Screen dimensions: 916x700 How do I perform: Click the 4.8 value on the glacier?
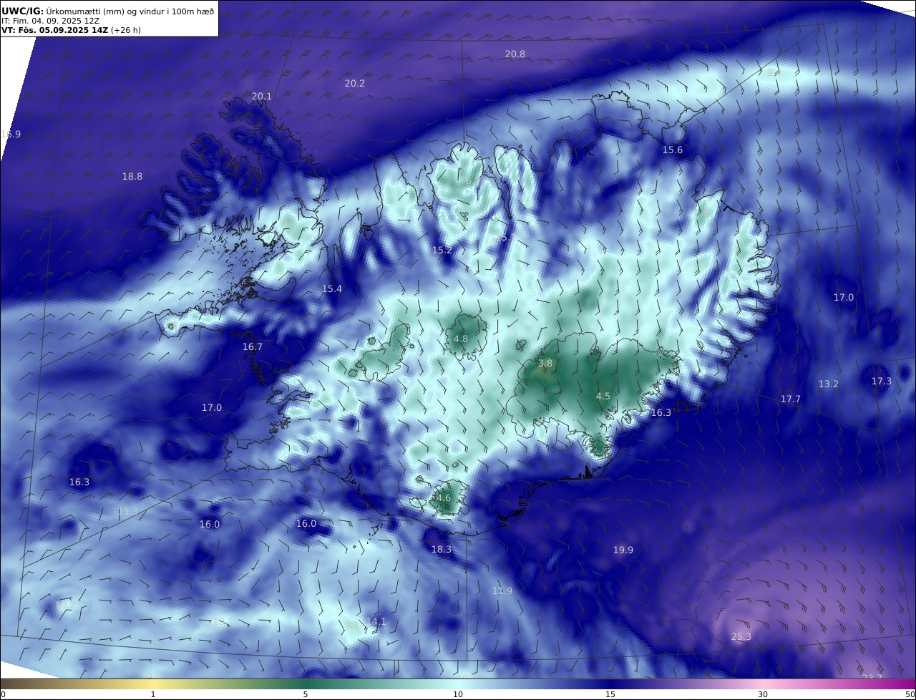click(x=461, y=339)
